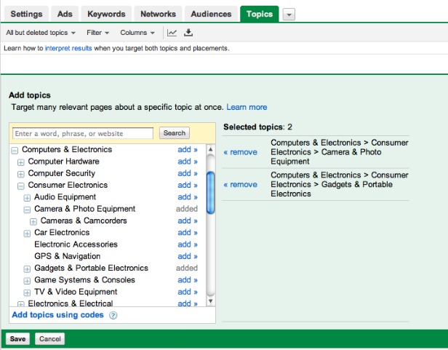The height and width of the screenshot is (350, 448).
Task: Add the Cameras & Camcorders topic
Action: 188,220
